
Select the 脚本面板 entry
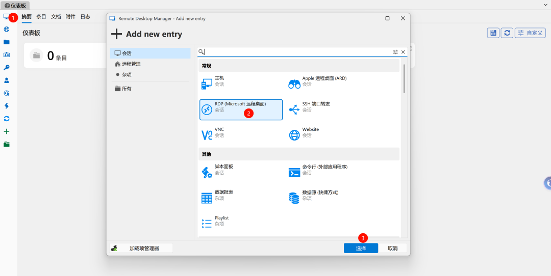pyautogui.click(x=241, y=173)
